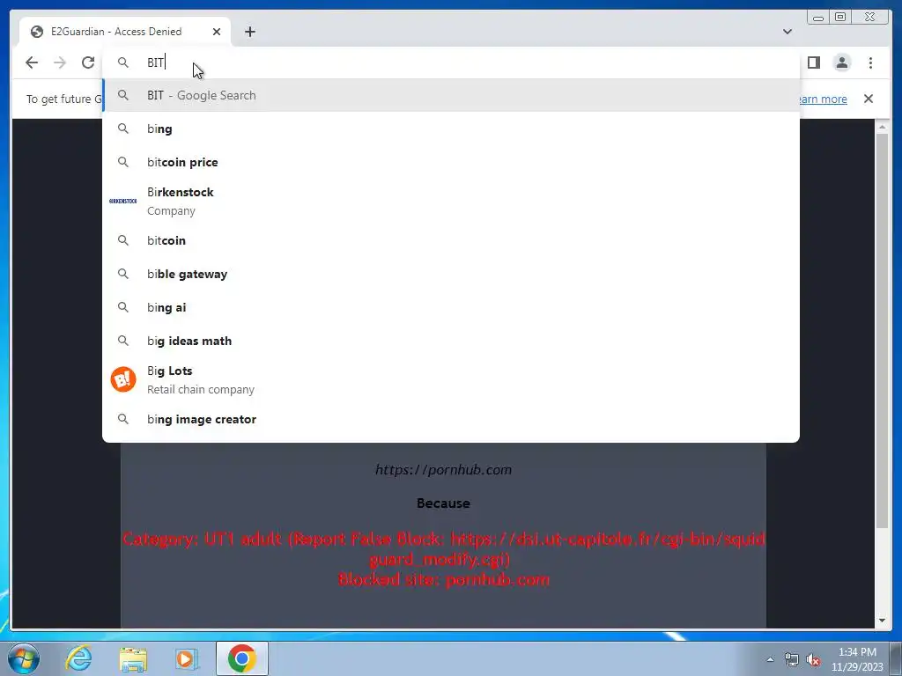Open Windows Explorer folder from taskbar
902x676 pixels.
[x=133, y=658]
